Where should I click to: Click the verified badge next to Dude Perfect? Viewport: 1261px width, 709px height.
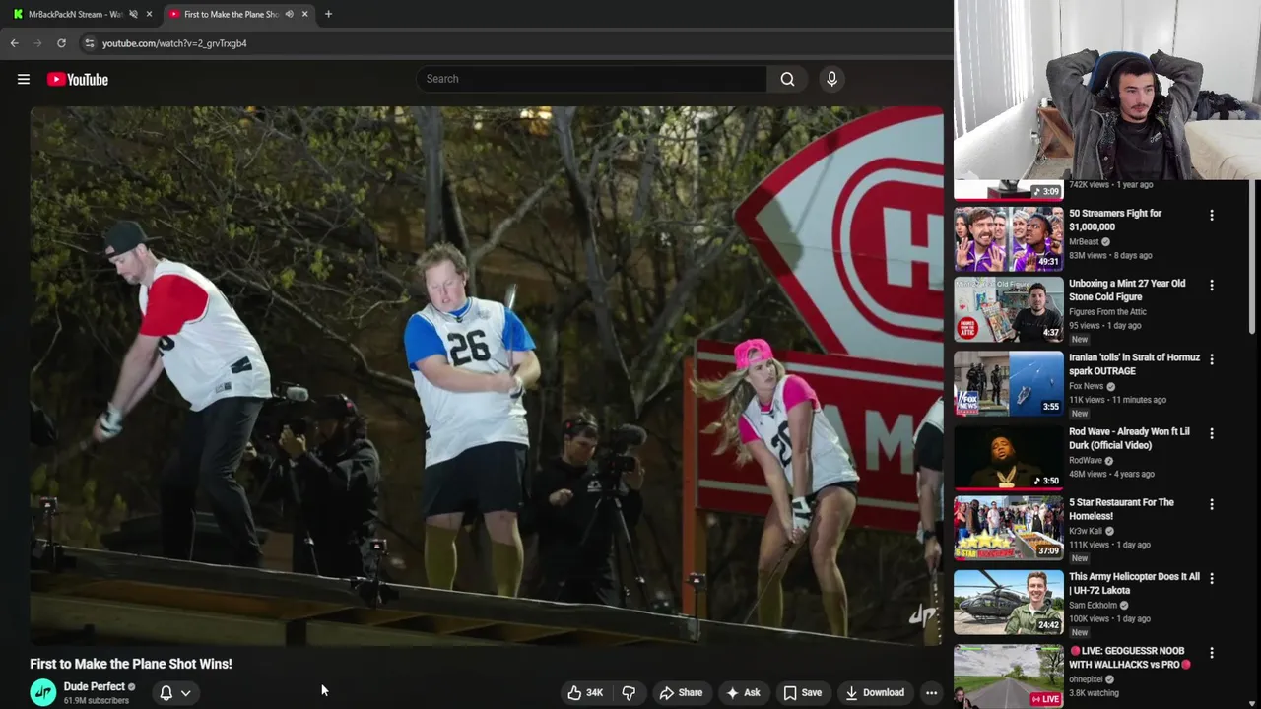point(131,687)
